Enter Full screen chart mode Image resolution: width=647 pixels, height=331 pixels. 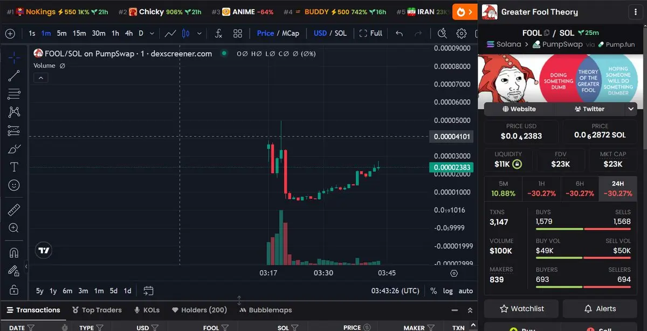pyautogui.click(x=370, y=33)
